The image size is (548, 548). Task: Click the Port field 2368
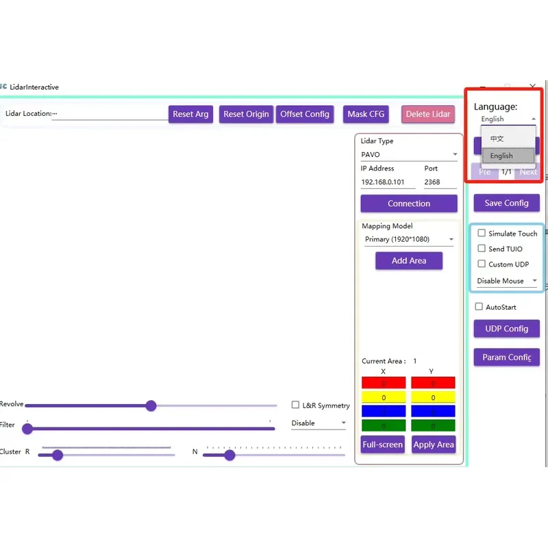click(x=440, y=182)
